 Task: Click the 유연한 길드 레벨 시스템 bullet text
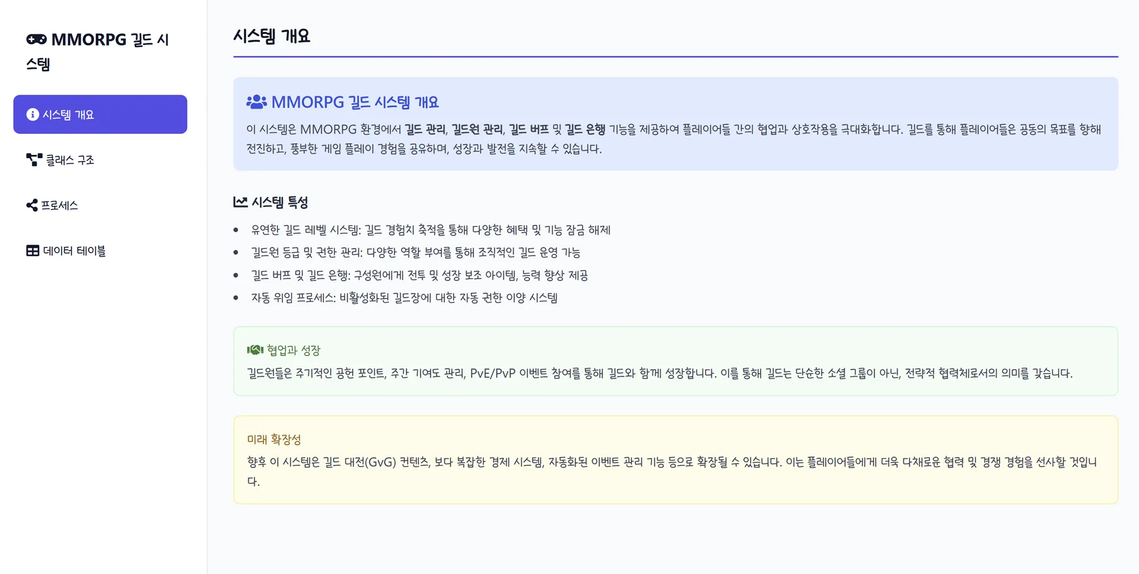[x=431, y=229]
